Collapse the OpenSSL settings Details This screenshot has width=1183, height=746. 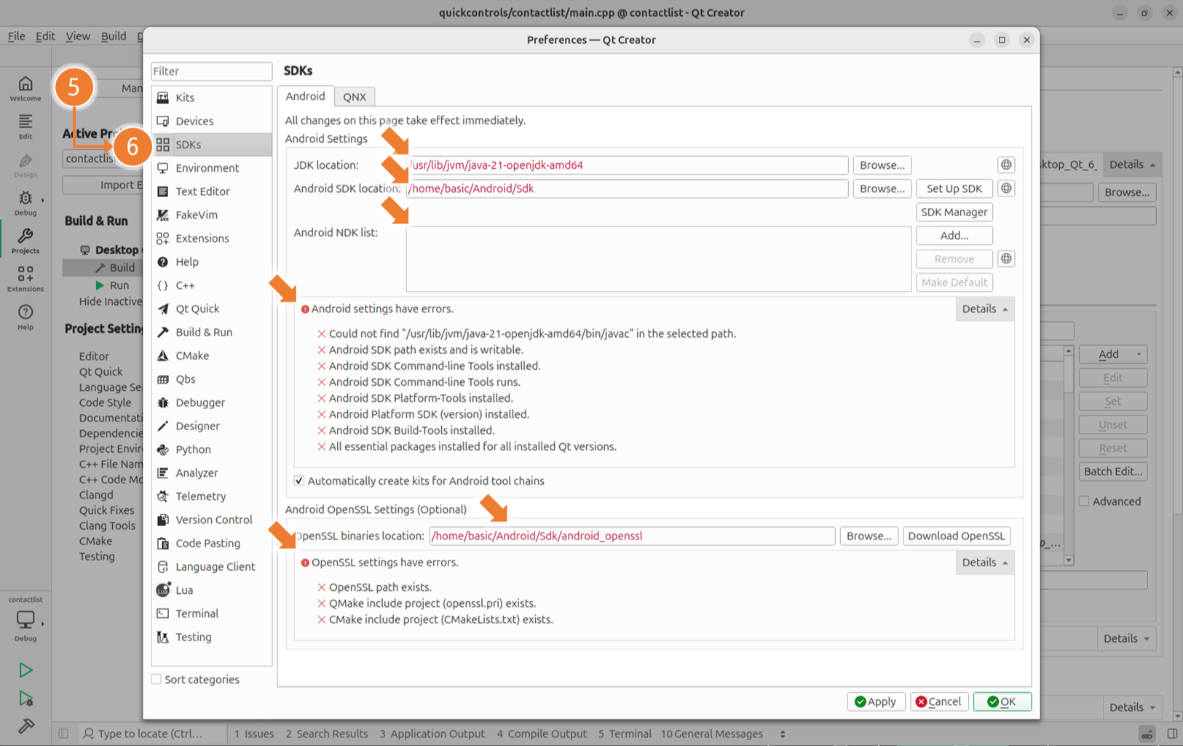tap(984, 563)
